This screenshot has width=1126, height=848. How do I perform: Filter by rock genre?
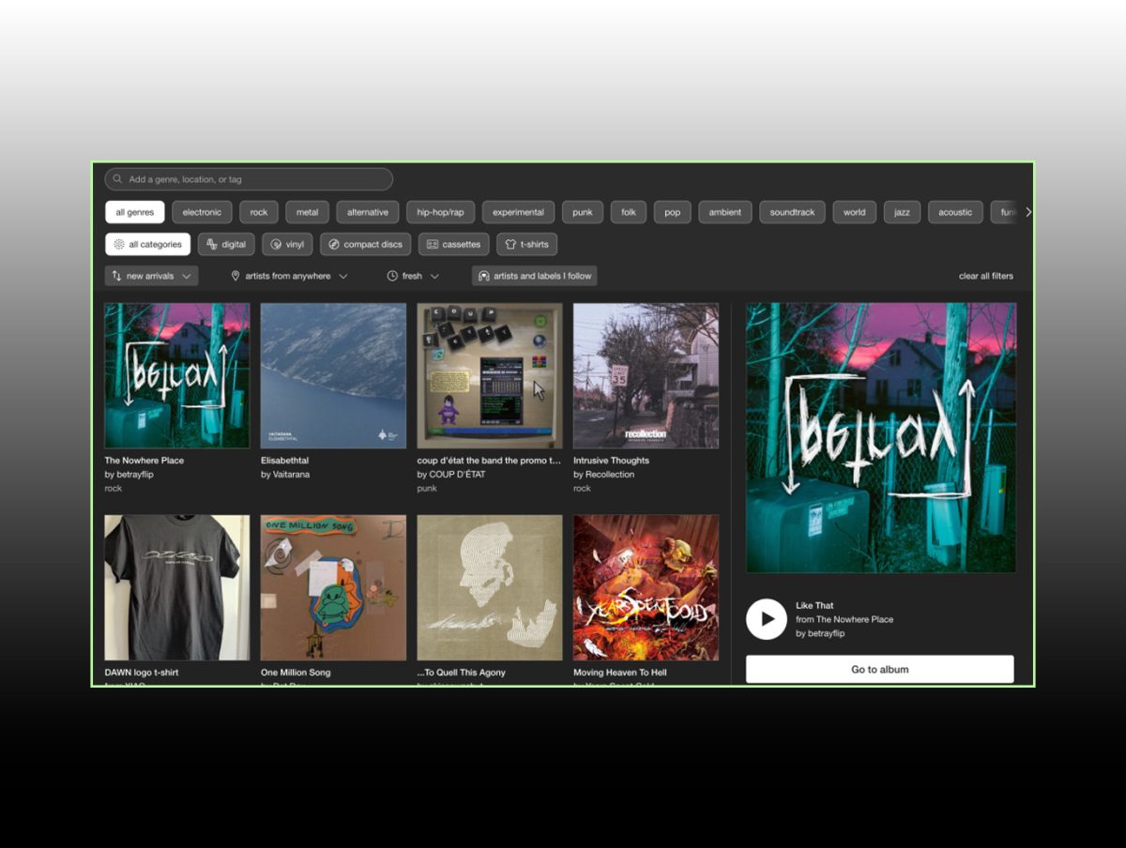pyautogui.click(x=259, y=212)
